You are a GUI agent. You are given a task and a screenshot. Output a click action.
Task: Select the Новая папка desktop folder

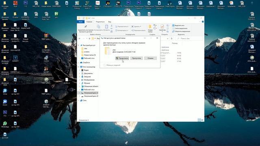(46, 4)
